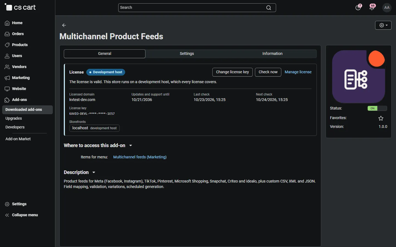
Task: Click the search magnifier icon
Action: pos(269,8)
